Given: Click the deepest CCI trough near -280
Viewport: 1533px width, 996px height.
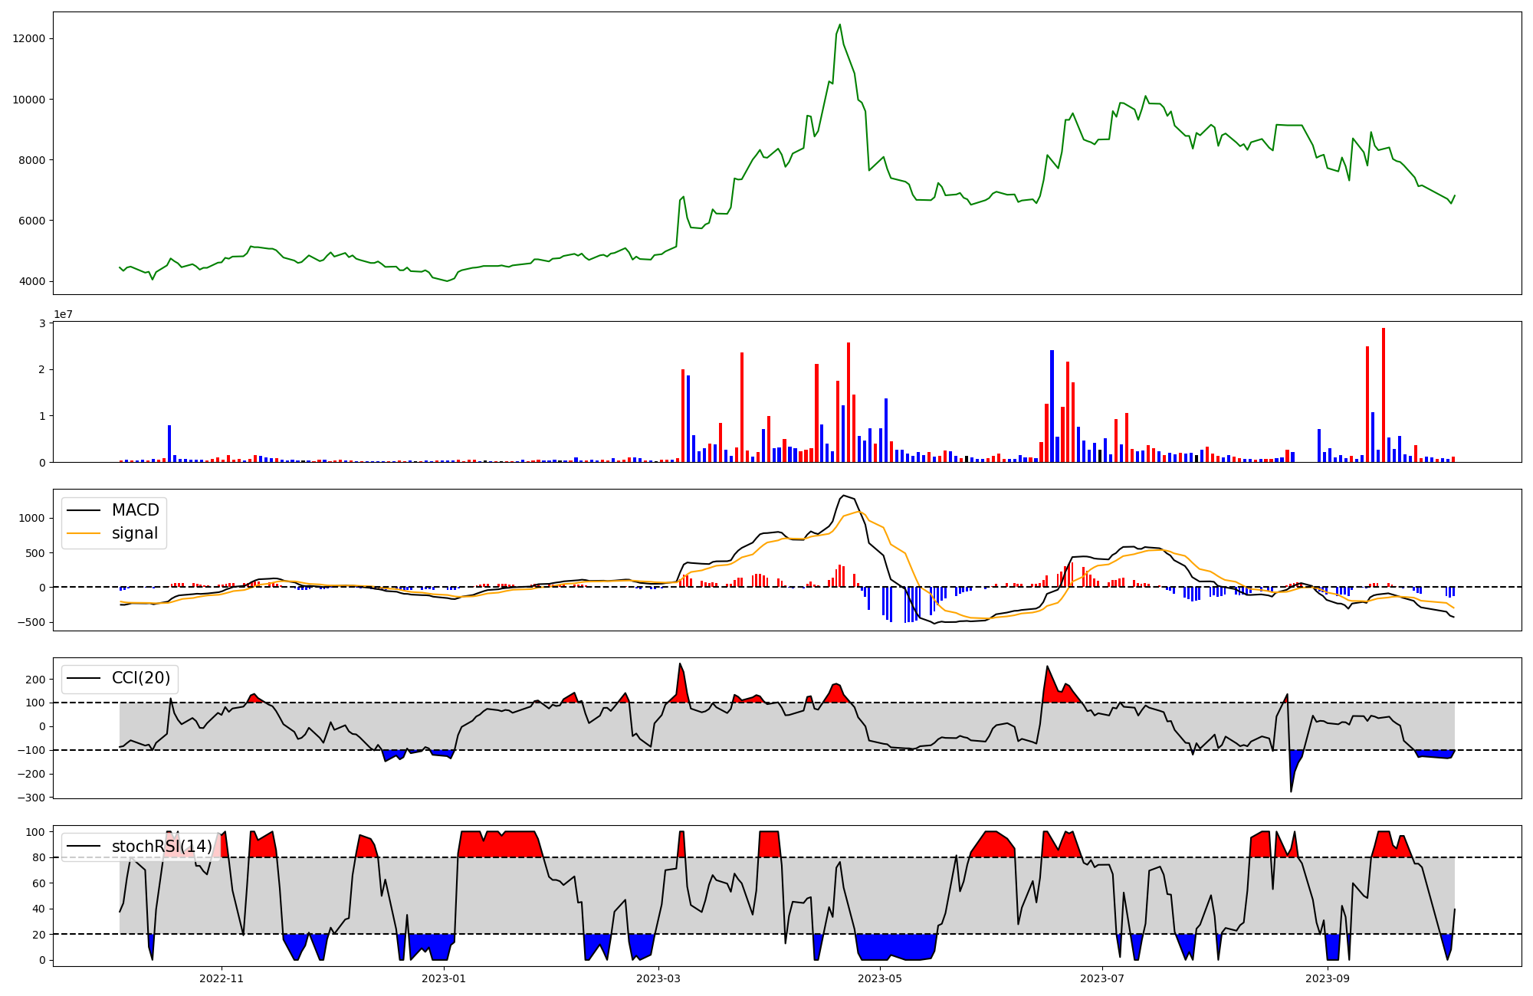Looking at the screenshot, I should [x=1291, y=791].
